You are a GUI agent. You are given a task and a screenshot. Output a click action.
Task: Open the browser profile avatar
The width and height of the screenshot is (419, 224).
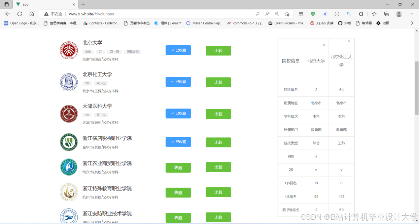tap(399, 14)
